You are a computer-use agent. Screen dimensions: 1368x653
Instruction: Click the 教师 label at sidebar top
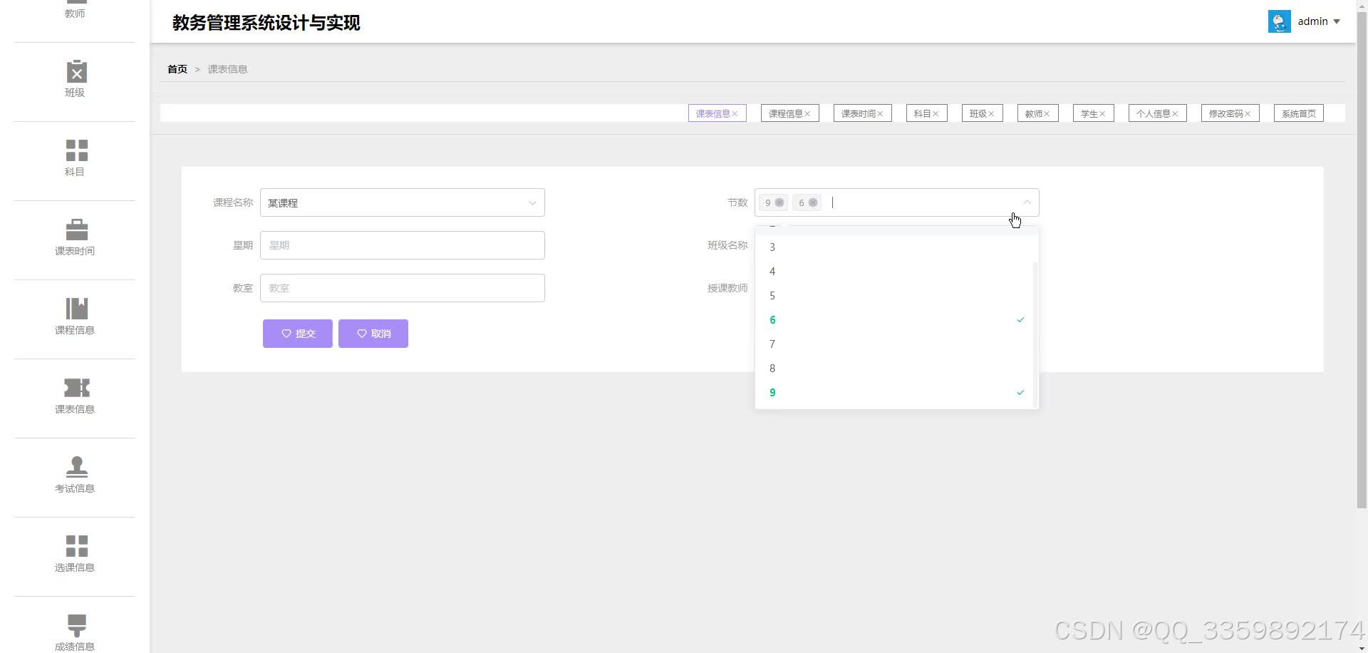tap(75, 14)
